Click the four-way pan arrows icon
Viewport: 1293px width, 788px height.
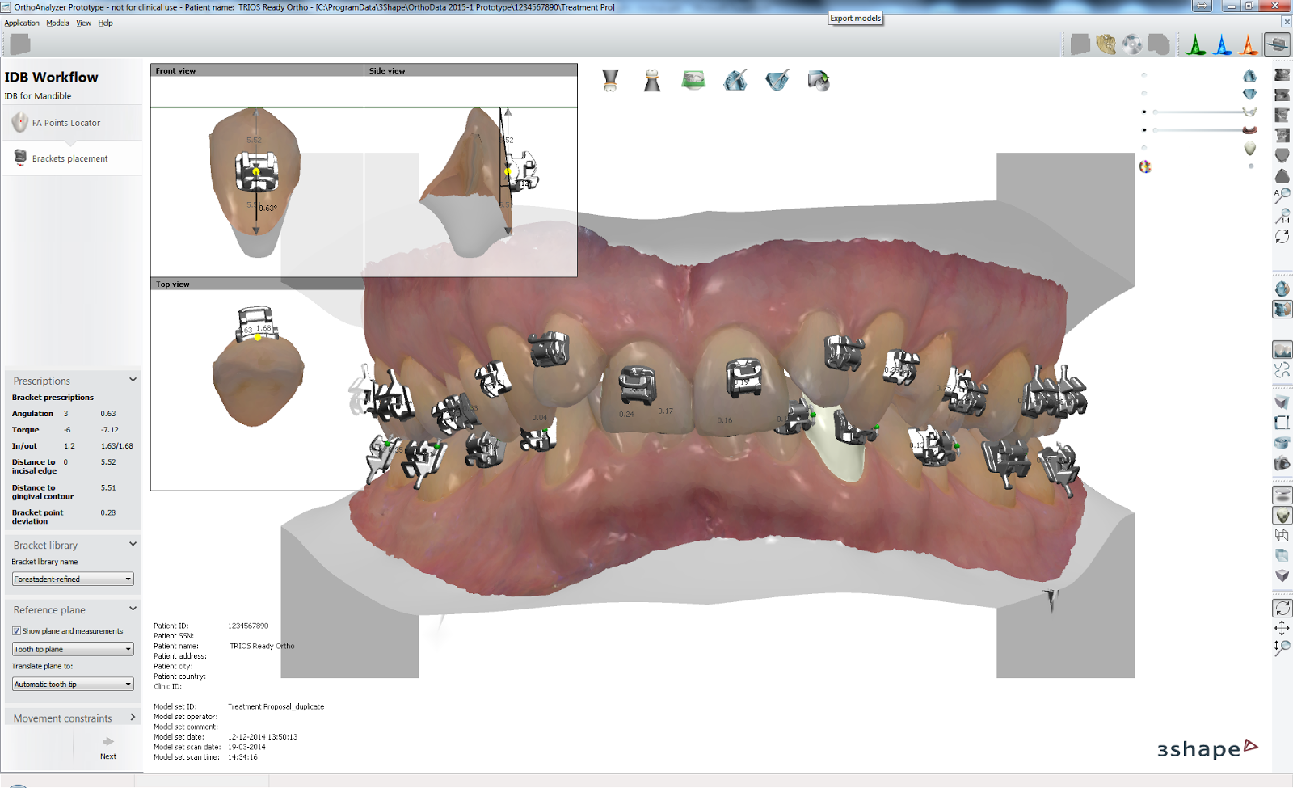pos(1282,628)
